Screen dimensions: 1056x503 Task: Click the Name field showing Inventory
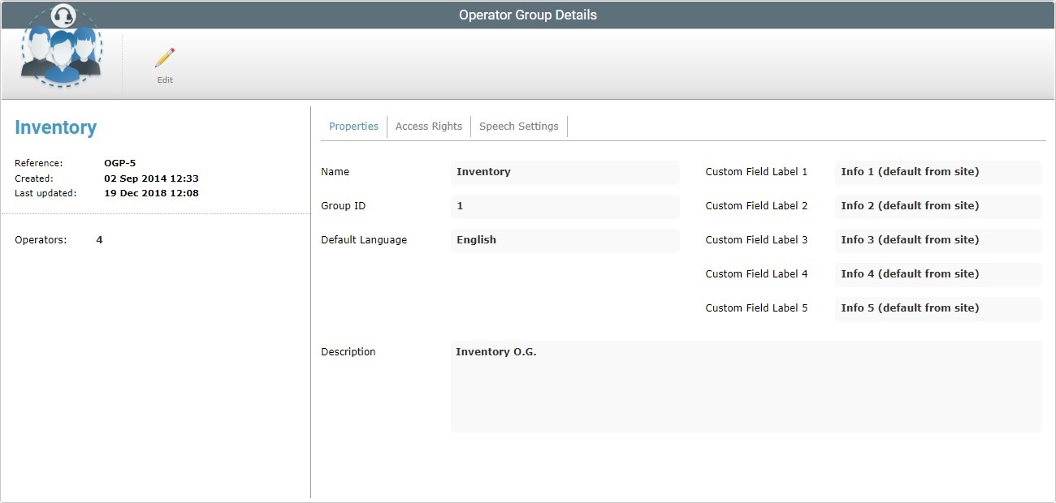pyautogui.click(x=565, y=172)
